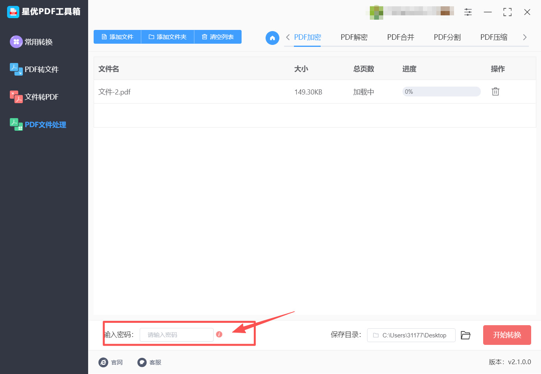The image size is (541, 374).
Task: Delete 文件-2.pdf with trash icon
Action: [x=495, y=92]
